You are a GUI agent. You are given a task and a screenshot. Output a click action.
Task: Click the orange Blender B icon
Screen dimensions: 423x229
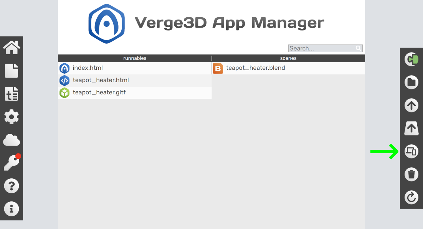pos(218,68)
